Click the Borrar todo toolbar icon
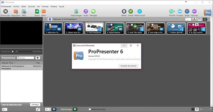213x112 pixels. (6, 11)
